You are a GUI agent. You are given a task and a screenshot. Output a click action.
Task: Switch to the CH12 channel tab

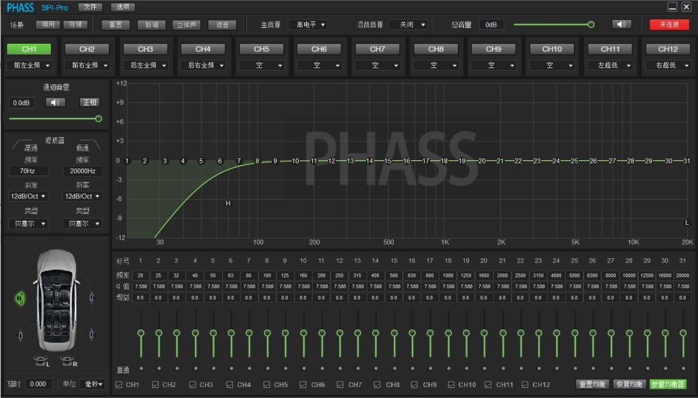[x=668, y=49]
